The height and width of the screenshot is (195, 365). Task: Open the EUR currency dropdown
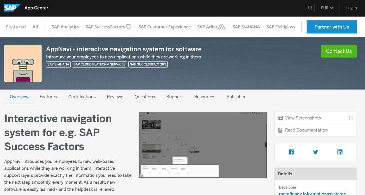pos(327,8)
